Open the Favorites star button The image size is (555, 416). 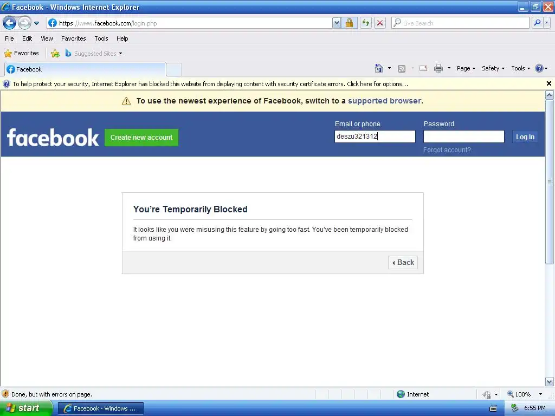click(x=21, y=54)
